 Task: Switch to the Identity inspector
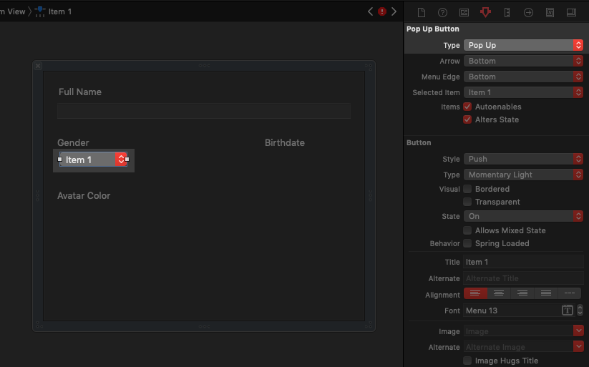point(464,12)
